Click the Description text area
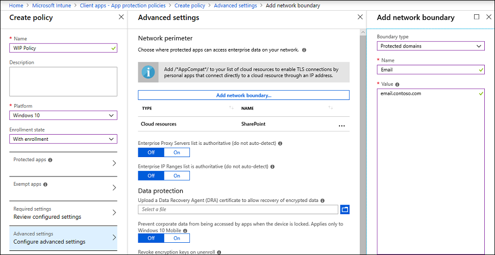 click(63, 82)
